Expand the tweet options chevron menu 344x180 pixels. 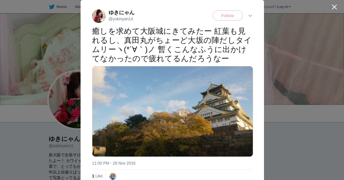[250, 16]
